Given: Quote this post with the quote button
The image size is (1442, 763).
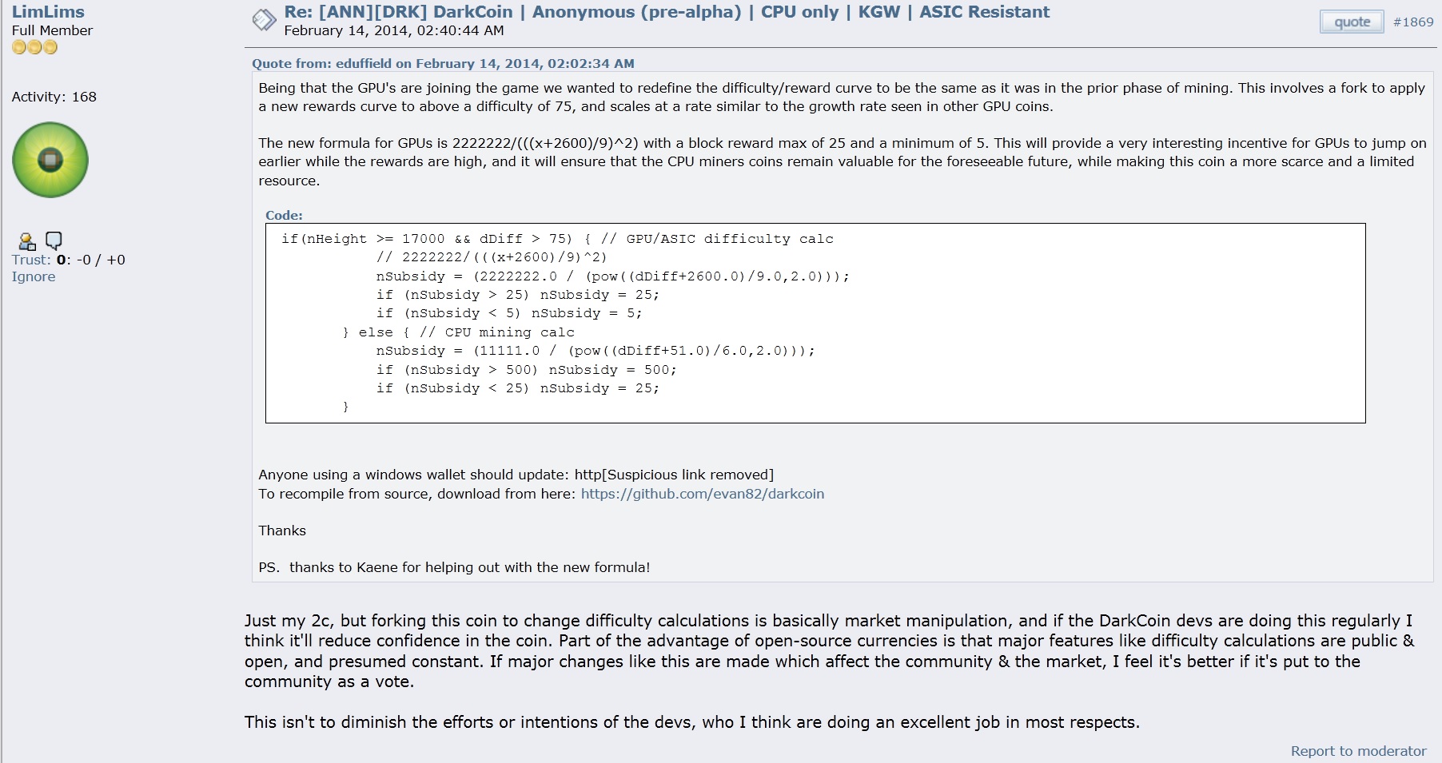Looking at the screenshot, I should pos(1352,22).
